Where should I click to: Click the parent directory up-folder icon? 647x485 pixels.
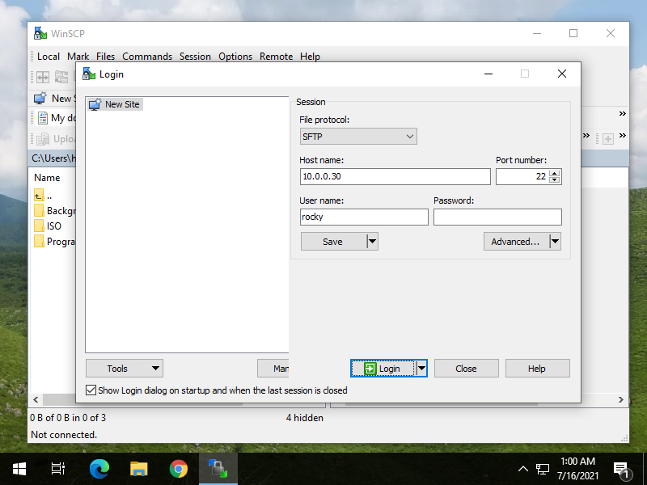[37, 194]
